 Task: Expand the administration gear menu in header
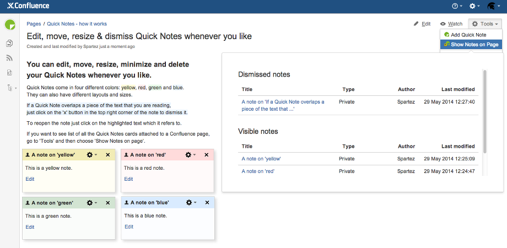[474, 6]
